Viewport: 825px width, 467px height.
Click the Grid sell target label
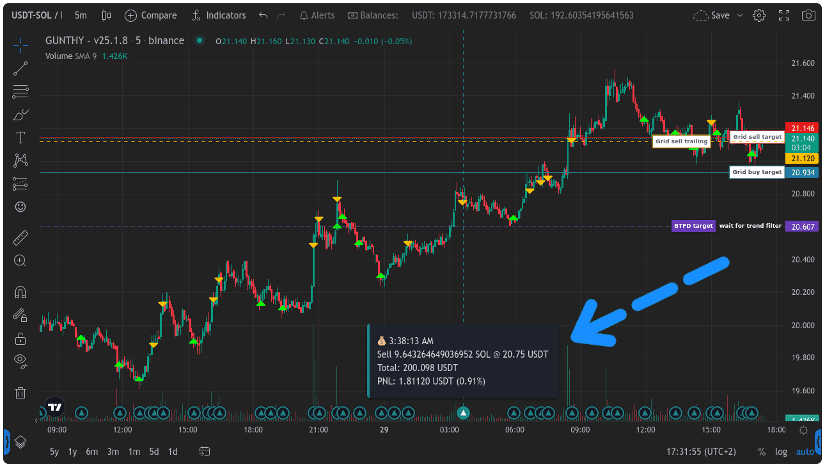pos(757,137)
